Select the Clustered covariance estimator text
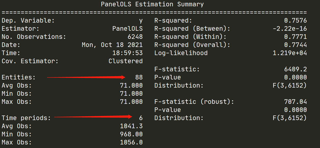Screen dimensions: 320x148 [x=126, y=61]
